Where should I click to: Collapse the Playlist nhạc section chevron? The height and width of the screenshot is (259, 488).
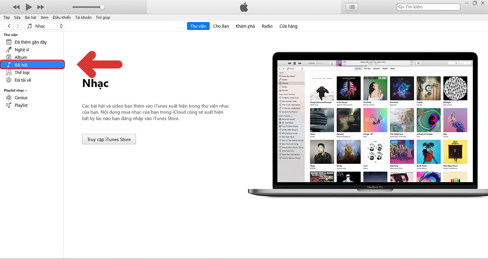[26, 91]
